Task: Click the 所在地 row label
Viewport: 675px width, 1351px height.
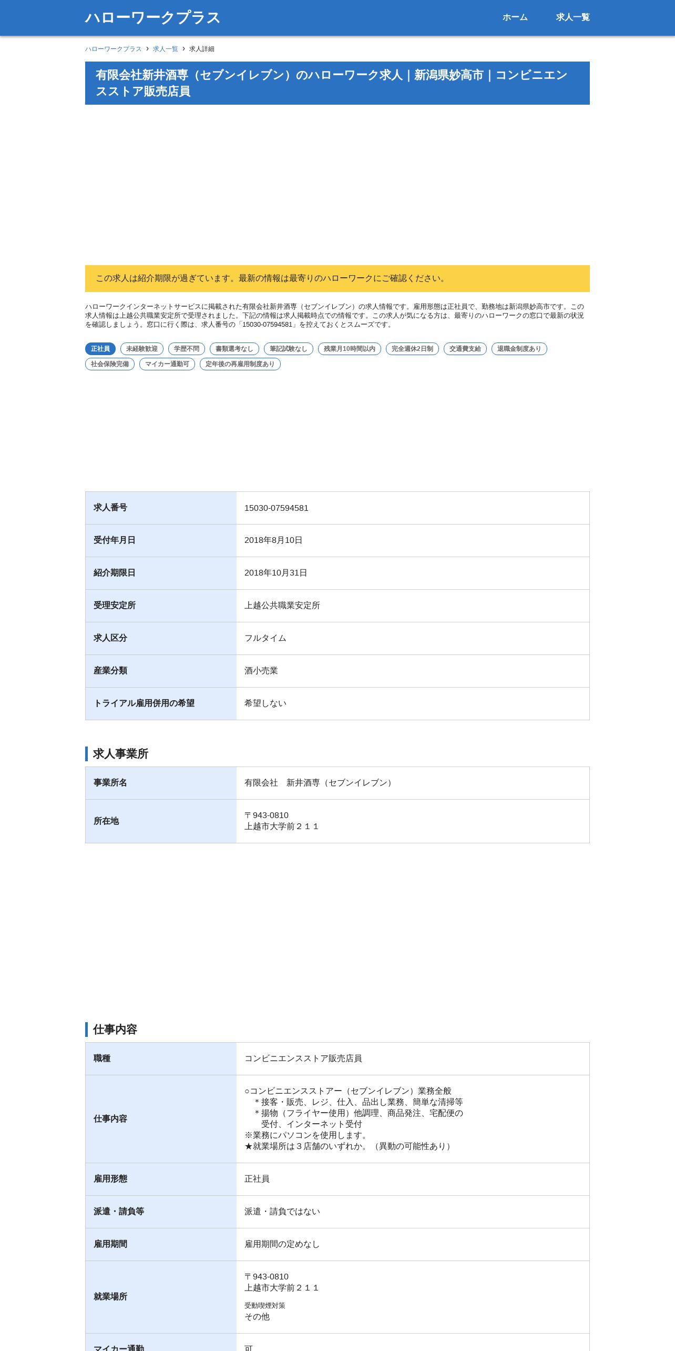Action: (x=106, y=821)
